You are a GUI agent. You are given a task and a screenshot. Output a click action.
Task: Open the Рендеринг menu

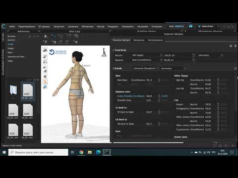coord(113,27)
